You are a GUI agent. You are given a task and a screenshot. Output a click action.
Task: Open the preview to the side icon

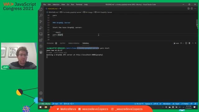(x=188, y=8)
